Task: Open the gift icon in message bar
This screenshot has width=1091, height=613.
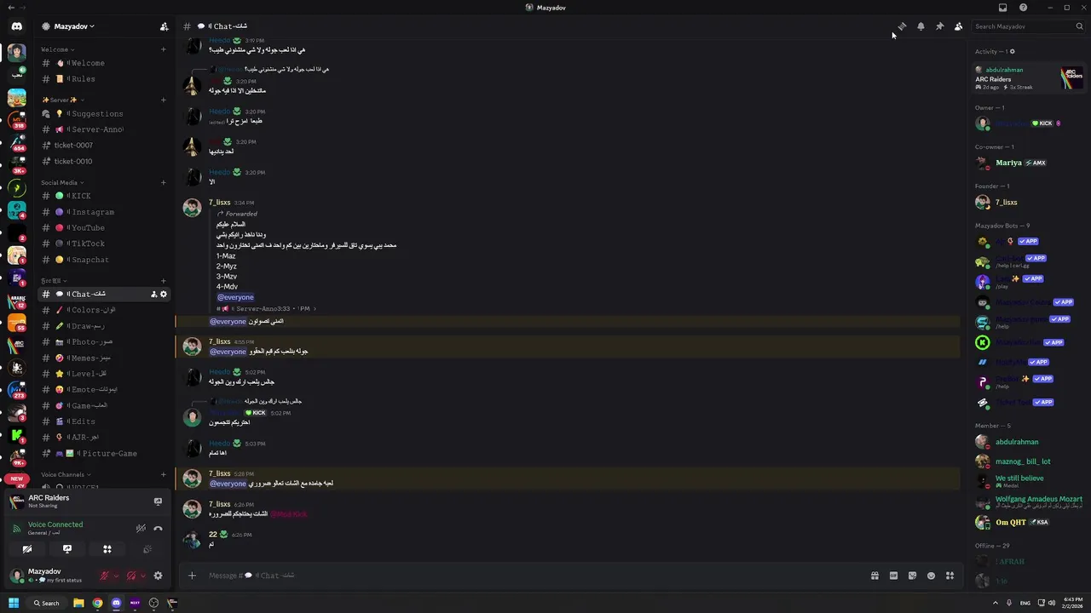Action: click(875, 576)
